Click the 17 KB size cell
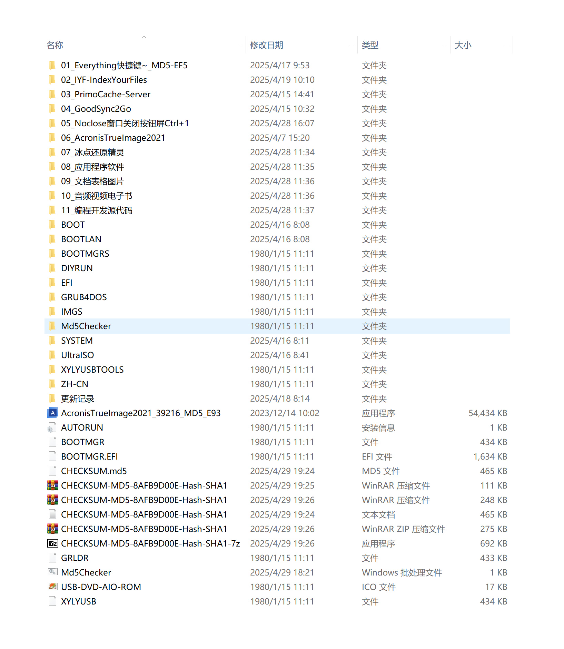 click(496, 587)
